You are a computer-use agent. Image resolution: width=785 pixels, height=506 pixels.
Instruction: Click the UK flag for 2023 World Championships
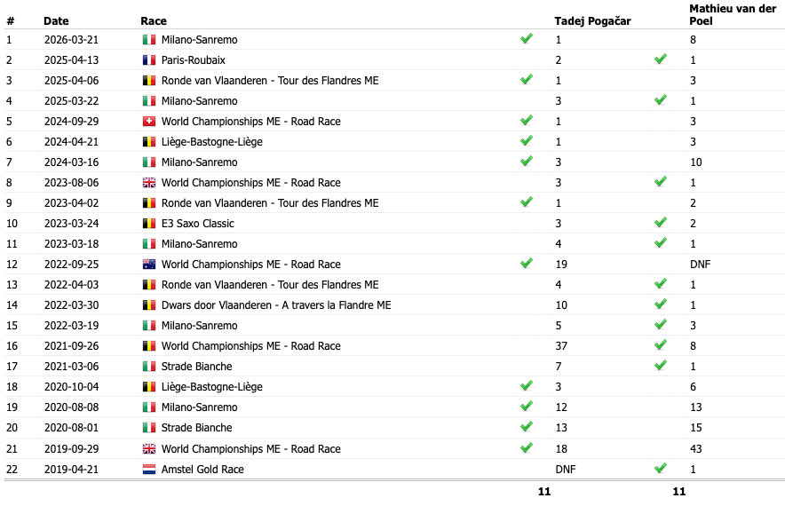tap(149, 183)
